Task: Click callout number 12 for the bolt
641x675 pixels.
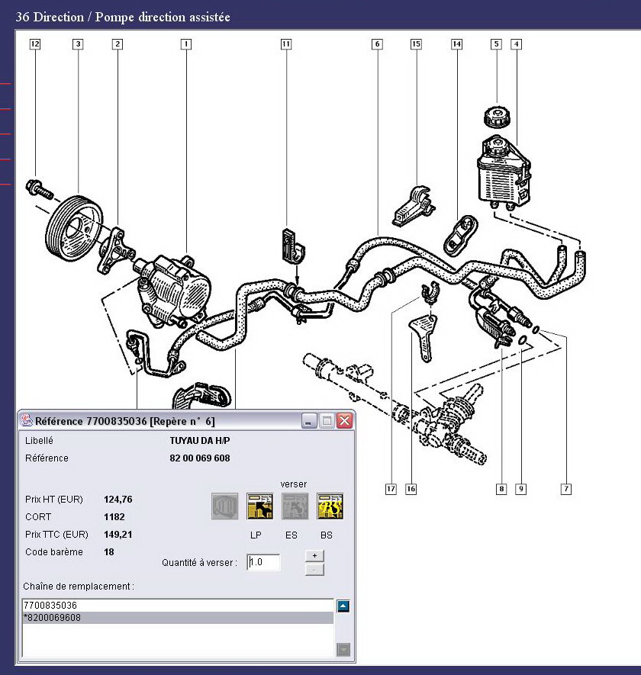Action: click(x=34, y=44)
